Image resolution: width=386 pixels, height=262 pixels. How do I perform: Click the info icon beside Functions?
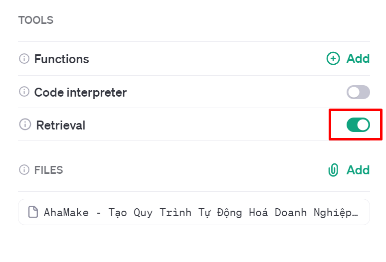[24, 59]
